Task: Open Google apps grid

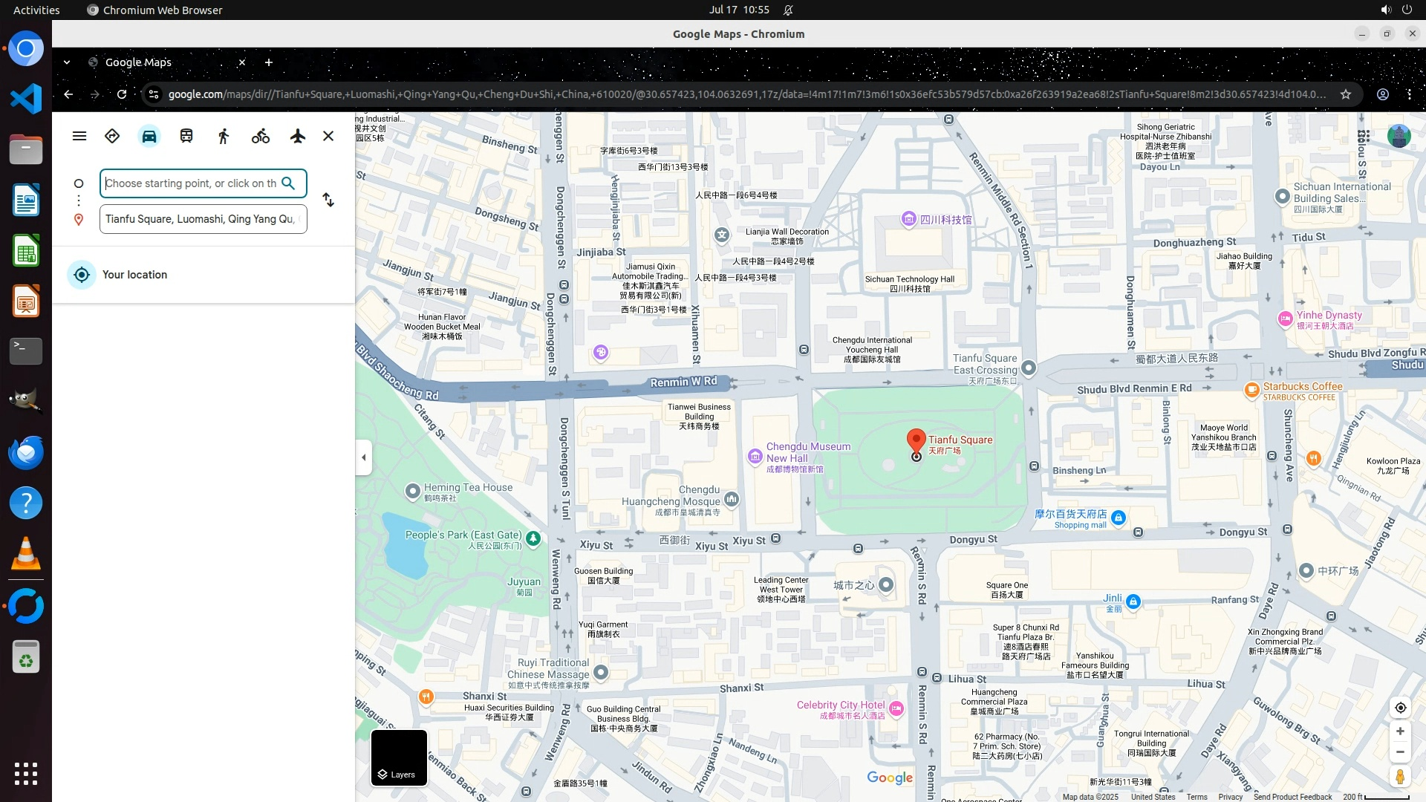Action: 1364,137
